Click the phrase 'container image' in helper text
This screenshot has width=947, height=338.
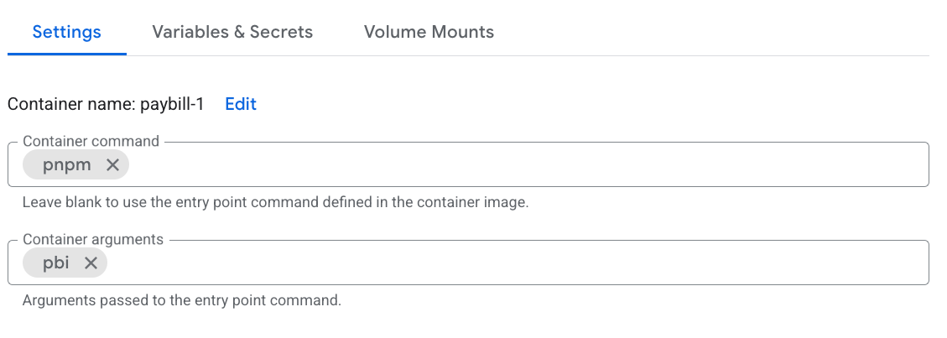point(482,202)
